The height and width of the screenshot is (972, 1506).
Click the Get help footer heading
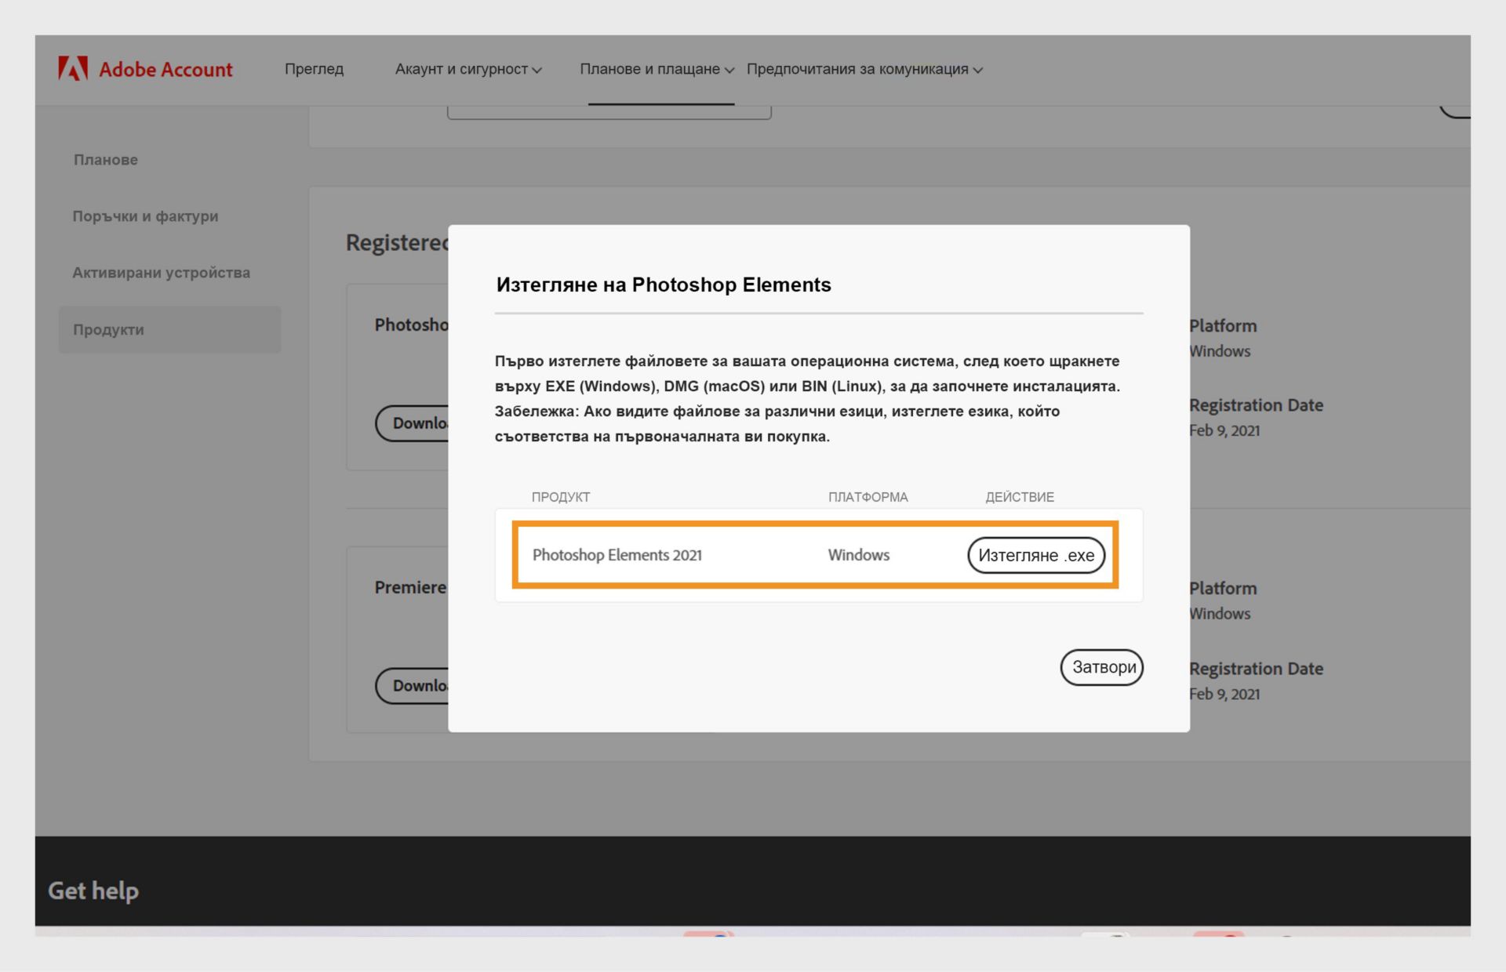[x=93, y=890]
